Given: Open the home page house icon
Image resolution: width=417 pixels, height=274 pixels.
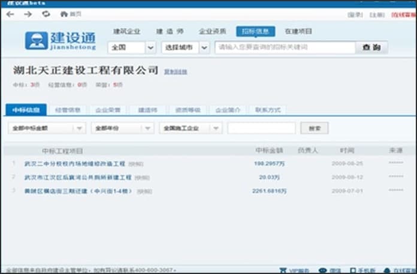Looking at the screenshot, I should [64, 14].
